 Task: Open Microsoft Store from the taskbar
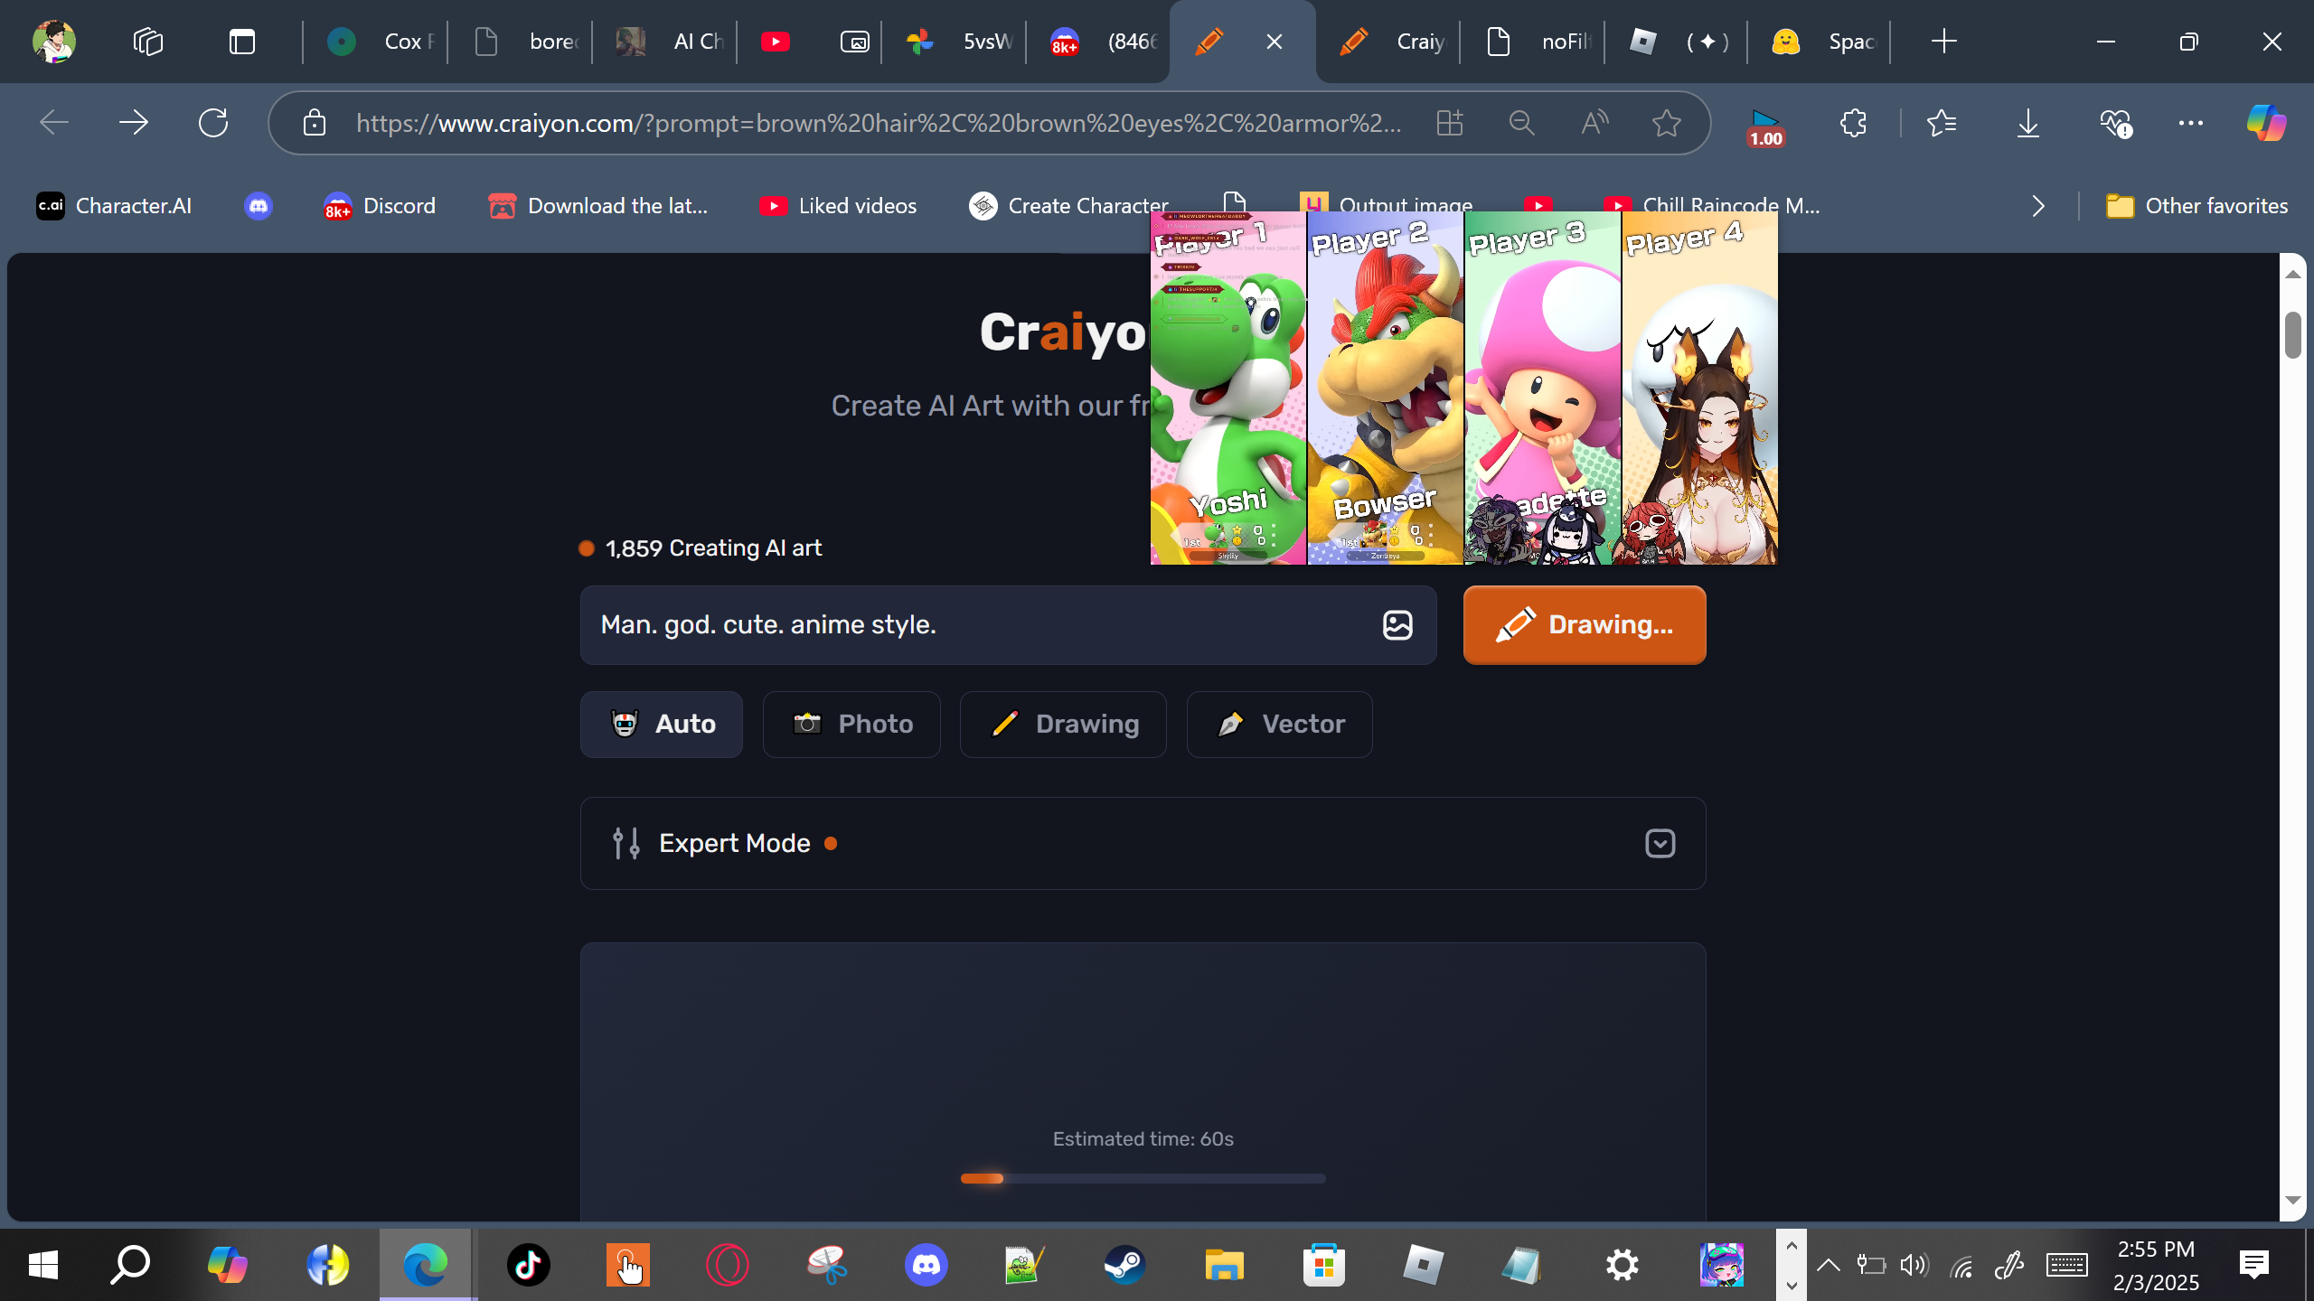(x=1324, y=1265)
